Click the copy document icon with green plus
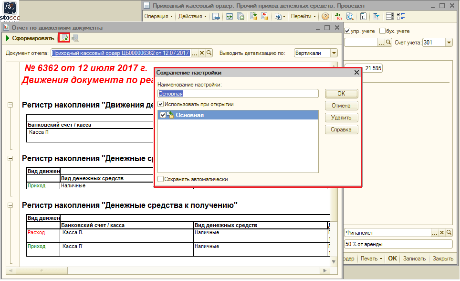Image resolution: width=460 pixels, height=281 pixels. coord(240,16)
